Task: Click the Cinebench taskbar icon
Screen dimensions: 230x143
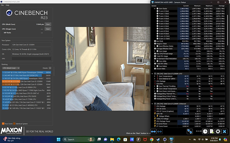Action: (165, 140)
